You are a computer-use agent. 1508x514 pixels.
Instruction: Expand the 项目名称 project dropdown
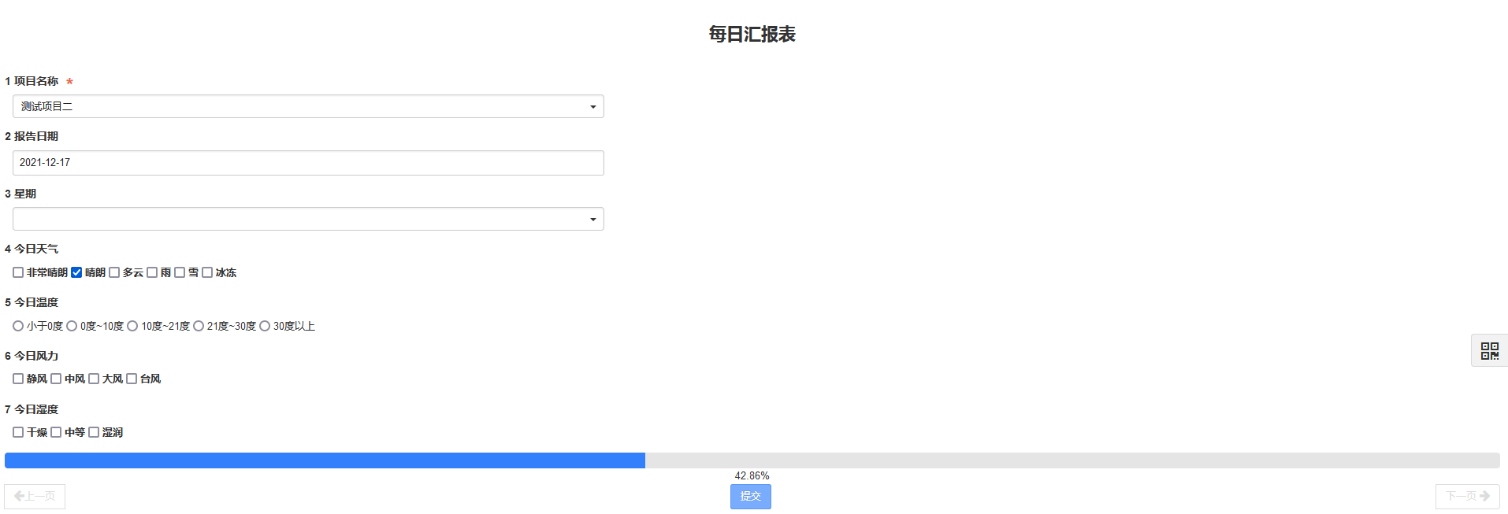pos(308,106)
